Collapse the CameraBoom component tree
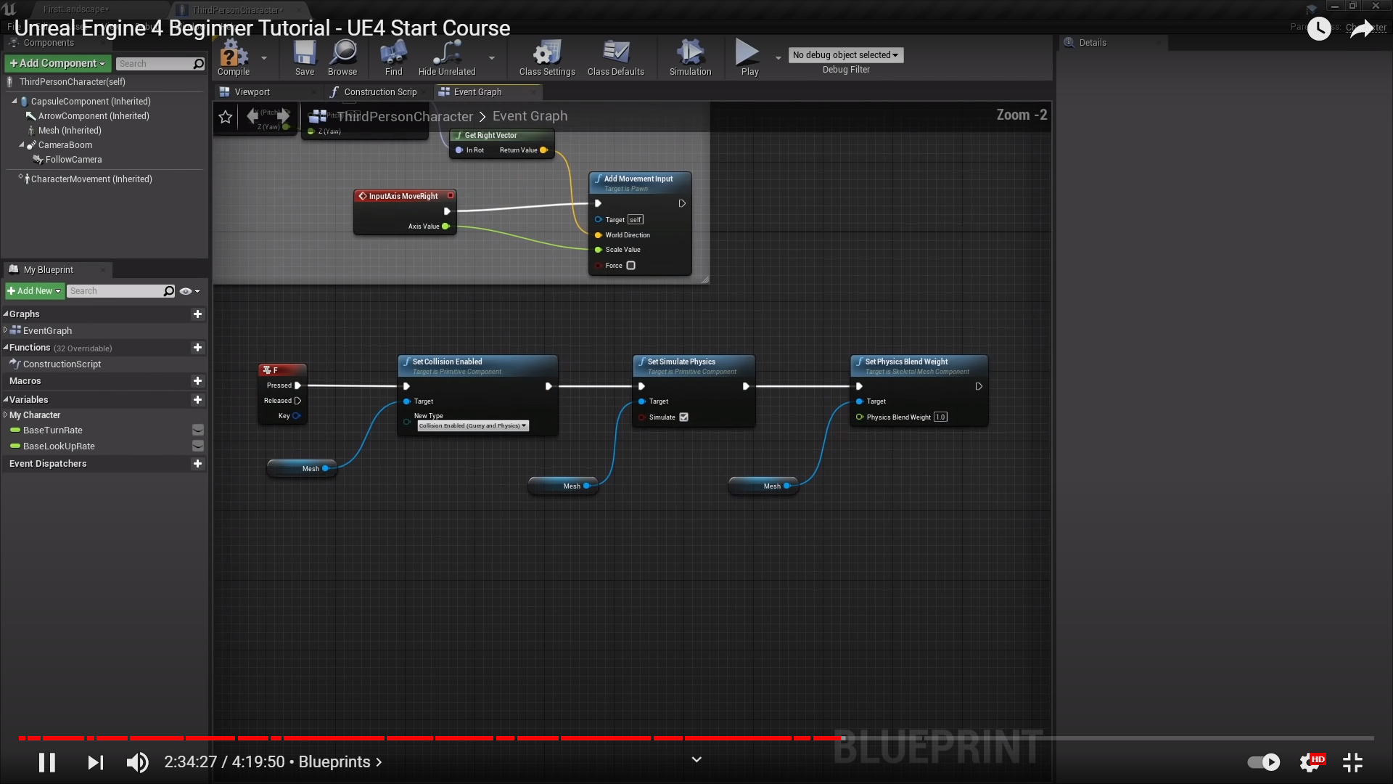This screenshot has height=784, width=1393. (22, 145)
